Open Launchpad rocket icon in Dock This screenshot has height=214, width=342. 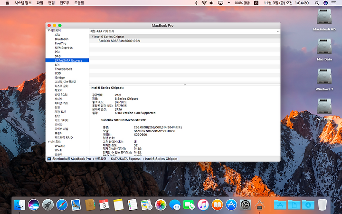coord(48,205)
